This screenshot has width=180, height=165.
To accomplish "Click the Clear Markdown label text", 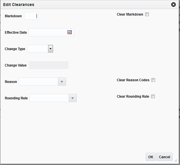I will pyautogui.click(x=130, y=14).
